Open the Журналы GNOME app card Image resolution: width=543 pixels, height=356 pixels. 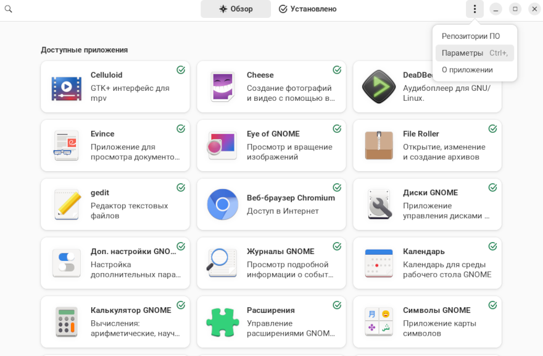(x=271, y=263)
